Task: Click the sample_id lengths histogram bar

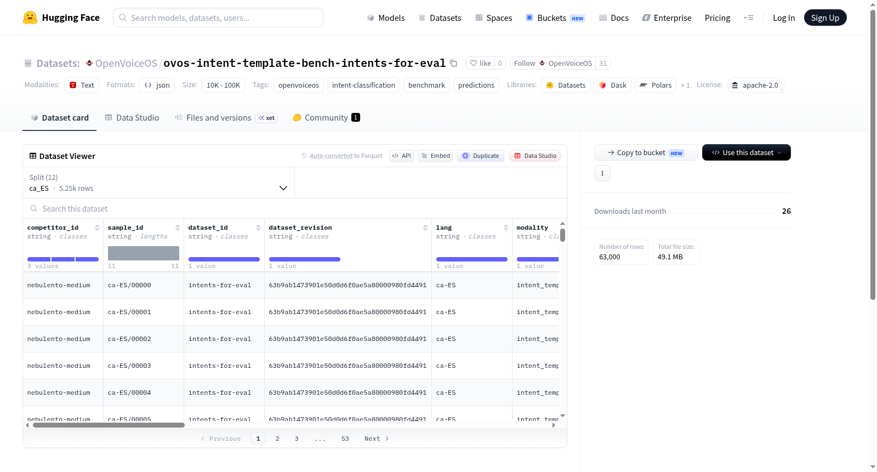Action: [144, 253]
